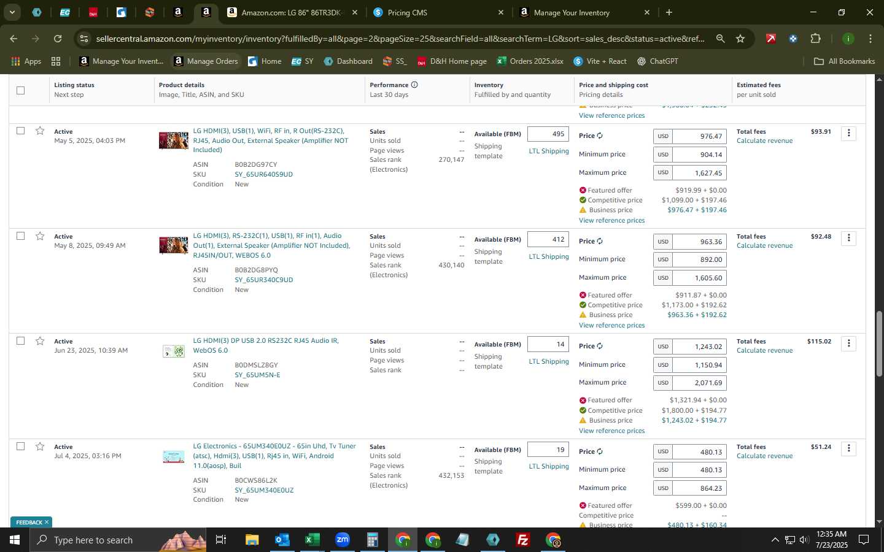Open Chrome profile avatar menu
This screenshot has width=884, height=552.
[x=848, y=39]
